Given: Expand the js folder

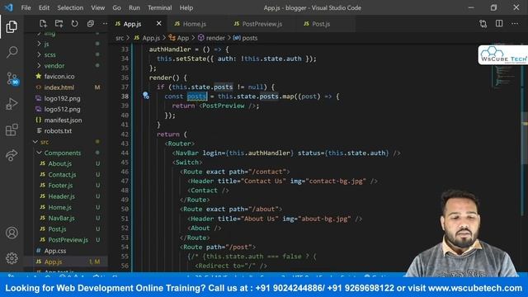Looking at the screenshot, I should point(46,44).
